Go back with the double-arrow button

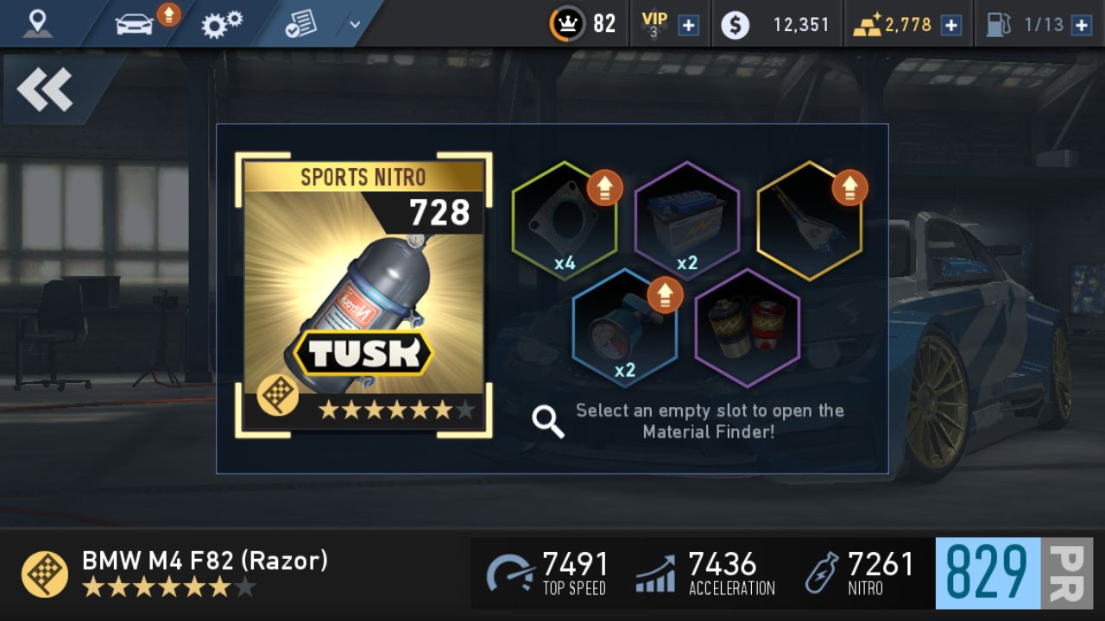point(45,90)
